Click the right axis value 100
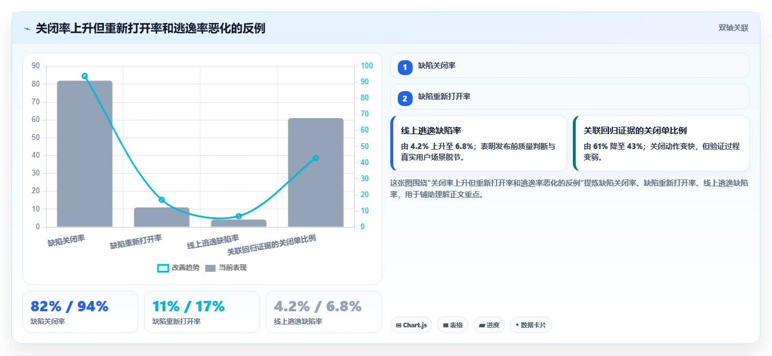The height and width of the screenshot is (356, 772). tap(366, 66)
